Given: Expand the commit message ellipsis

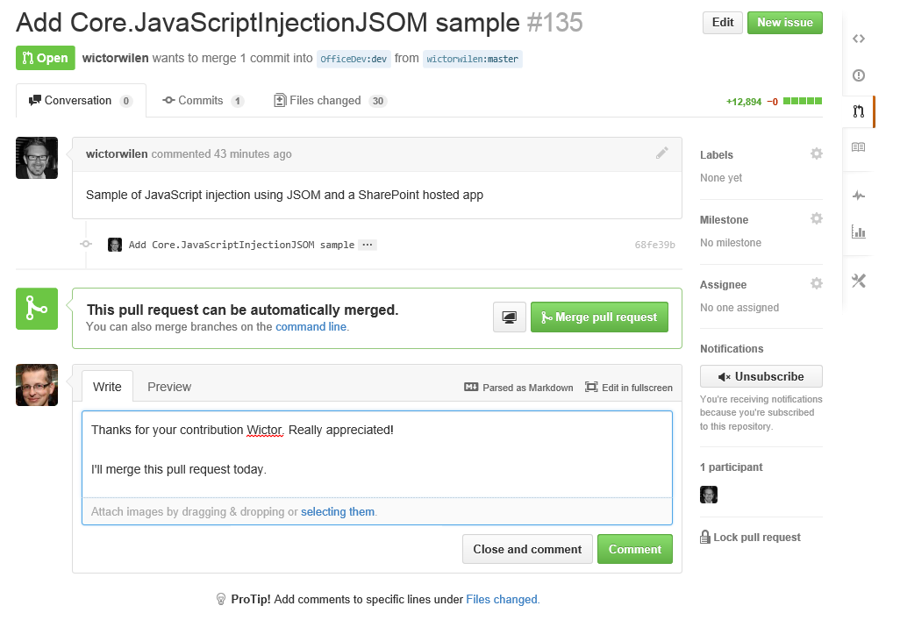Looking at the screenshot, I should (x=368, y=245).
